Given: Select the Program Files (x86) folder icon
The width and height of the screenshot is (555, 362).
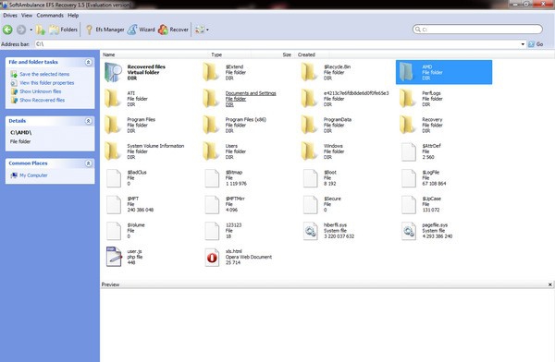Looking at the screenshot, I should point(211,126).
